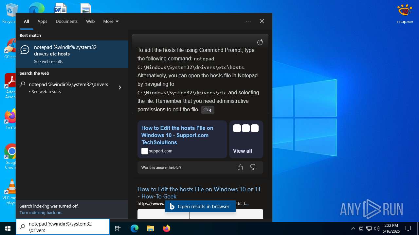Open the notification center icon
This screenshot has width=419, height=235.
(408, 228)
